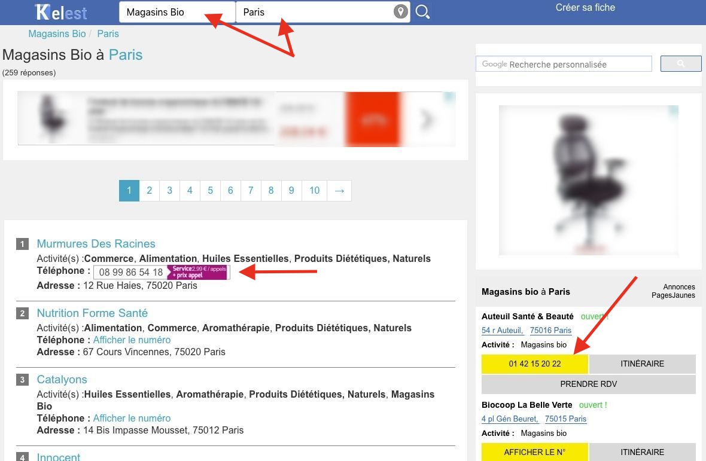This screenshot has height=461, width=706.
Task: Select page 1 in pagination
Action: tap(129, 191)
